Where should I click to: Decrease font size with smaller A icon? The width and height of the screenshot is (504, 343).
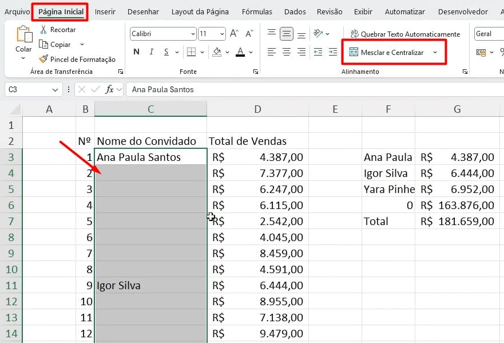tap(249, 33)
